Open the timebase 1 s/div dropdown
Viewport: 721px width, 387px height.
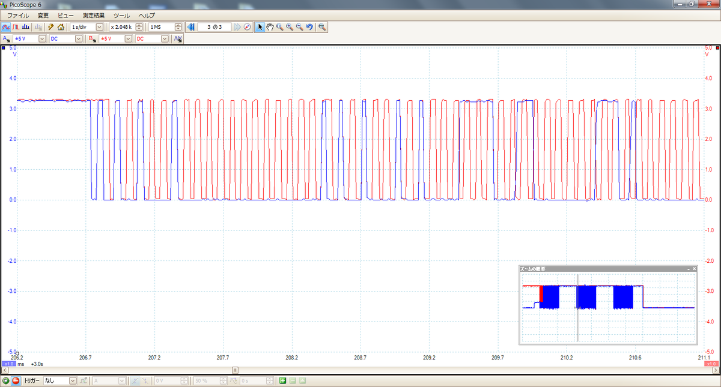(99, 27)
